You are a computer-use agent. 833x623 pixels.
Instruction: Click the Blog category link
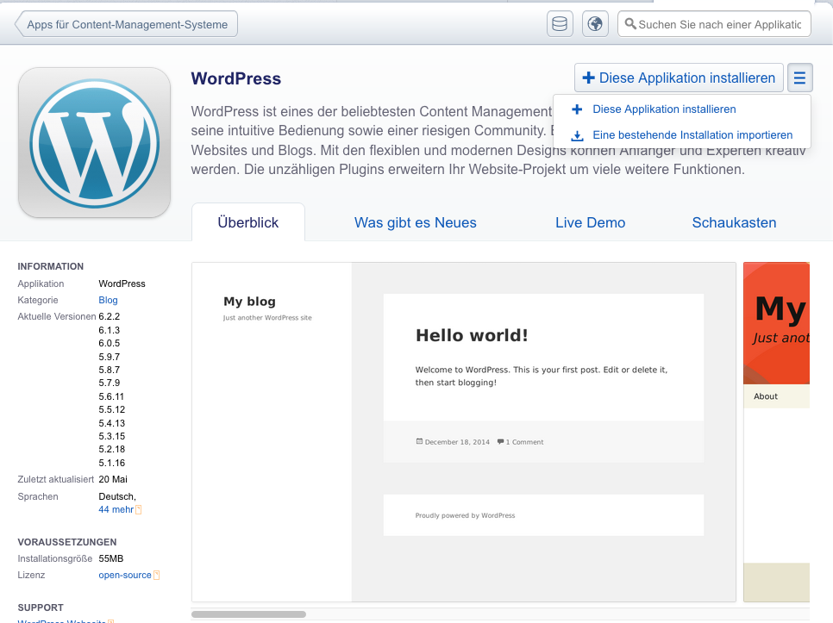[x=108, y=301]
